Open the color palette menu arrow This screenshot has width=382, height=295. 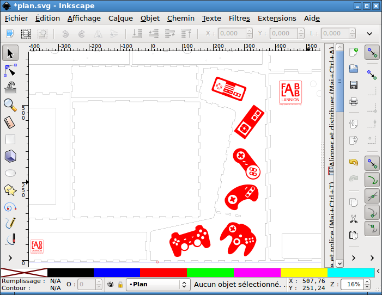click(x=378, y=271)
